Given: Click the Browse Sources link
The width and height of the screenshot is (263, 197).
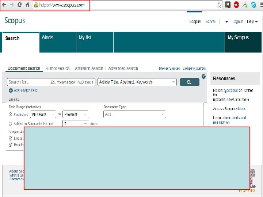Looking at the screenshot, I should 169,68.
